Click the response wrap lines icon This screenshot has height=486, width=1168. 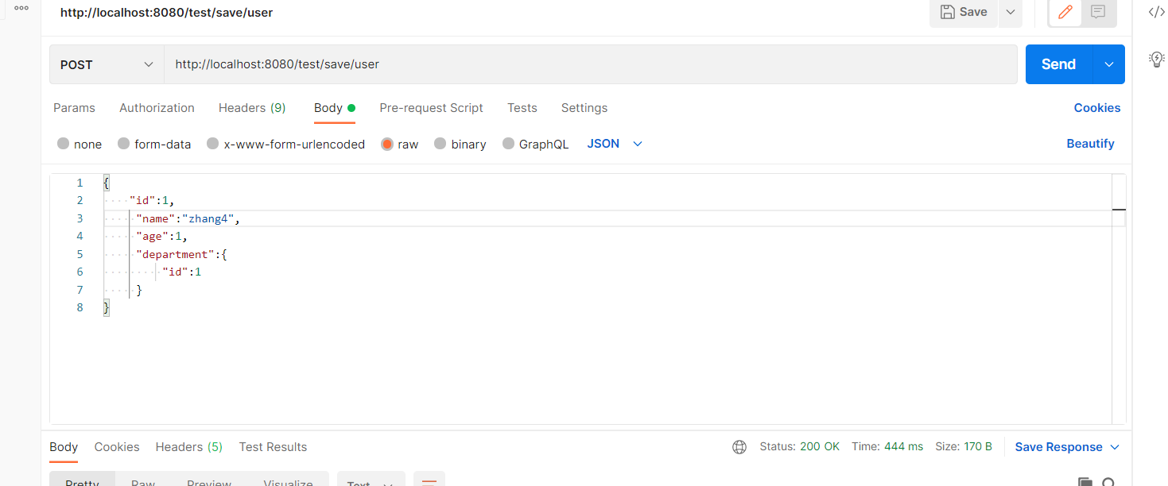(x=429, y=480)
